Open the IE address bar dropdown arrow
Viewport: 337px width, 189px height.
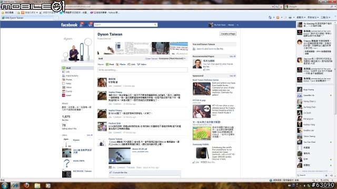coord(273,7)
